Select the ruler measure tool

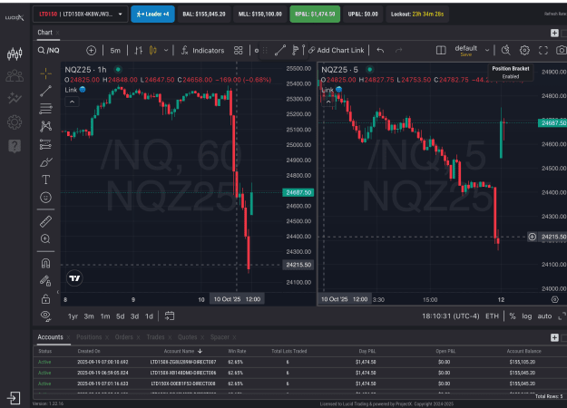pyautogui.click(x=45, y=221)
